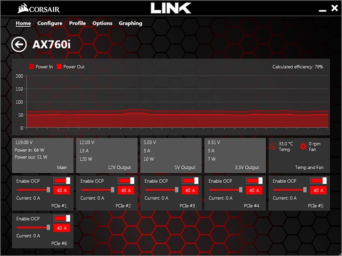Viewport: 342px width, 256px height.
Task: Click the Power Out legend swatch
Action: 59,67
